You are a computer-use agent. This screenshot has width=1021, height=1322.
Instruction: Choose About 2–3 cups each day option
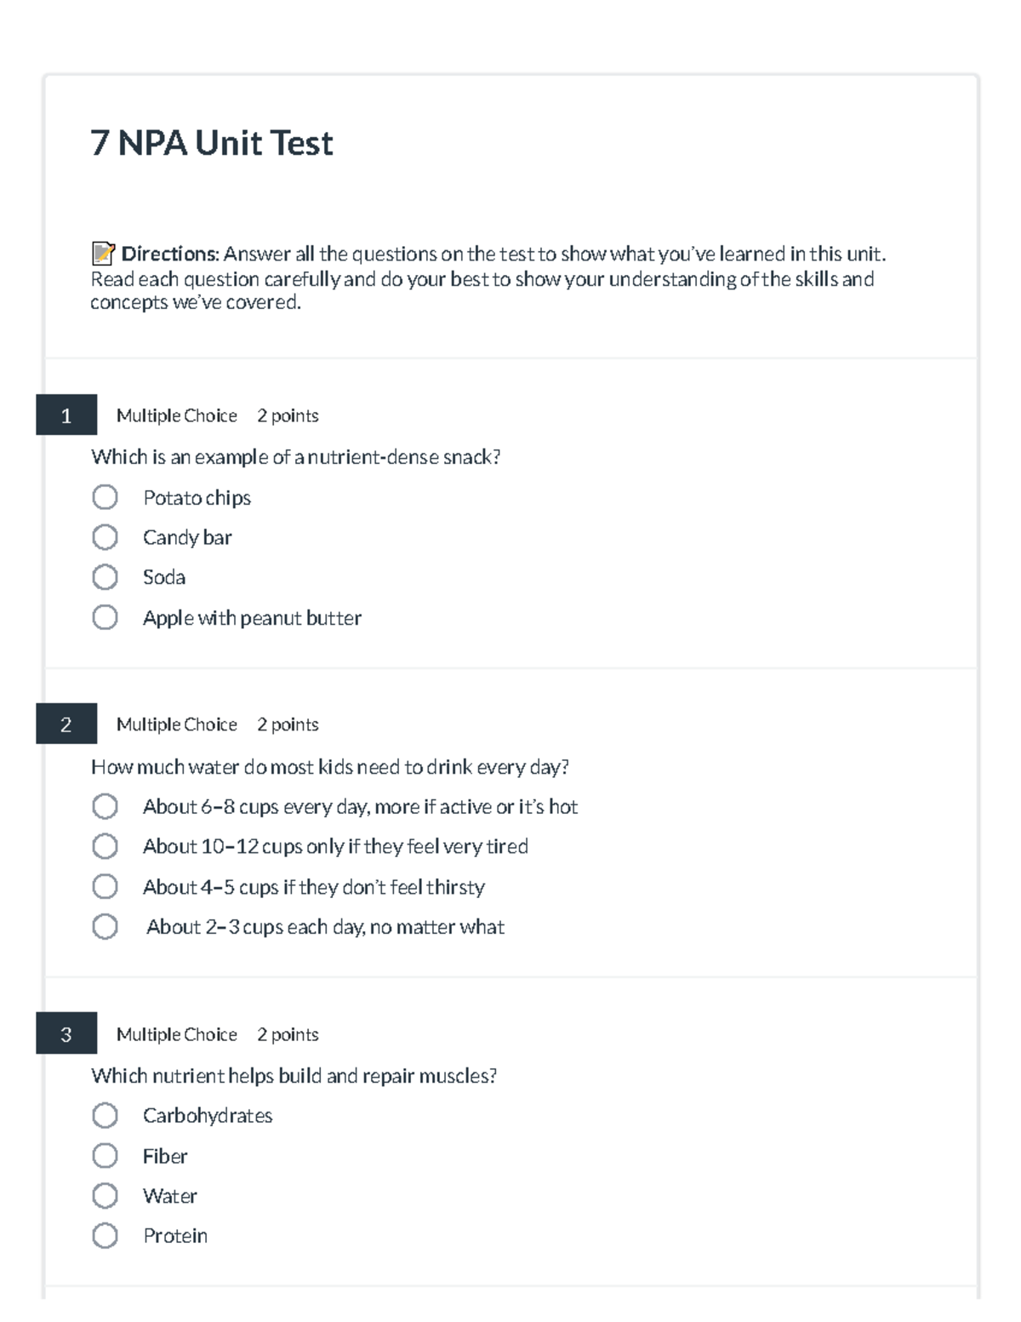(105, 926)
